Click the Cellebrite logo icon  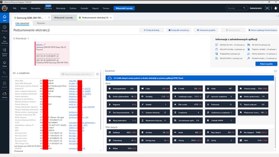tap(5, 8)
